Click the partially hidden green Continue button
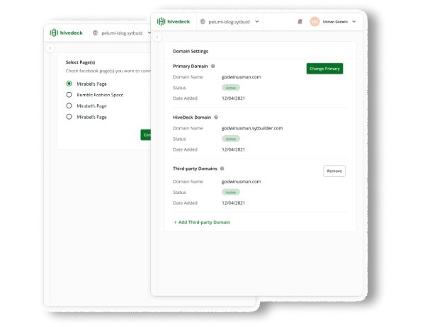This screenshot has height=327, width=425. click(x=145, y=135)
